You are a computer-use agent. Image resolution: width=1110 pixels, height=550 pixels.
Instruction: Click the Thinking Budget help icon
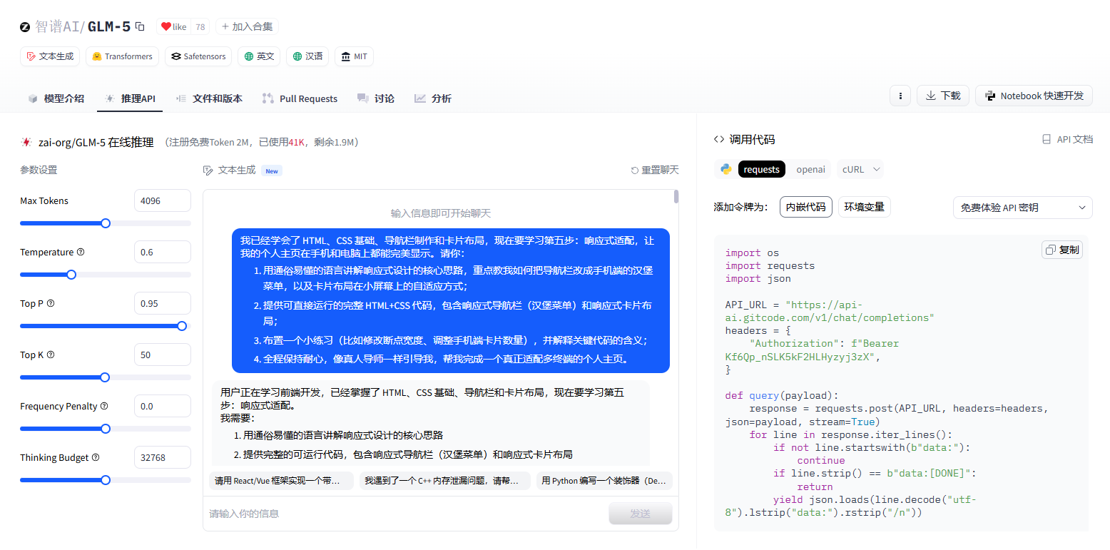tap(96, 457)
